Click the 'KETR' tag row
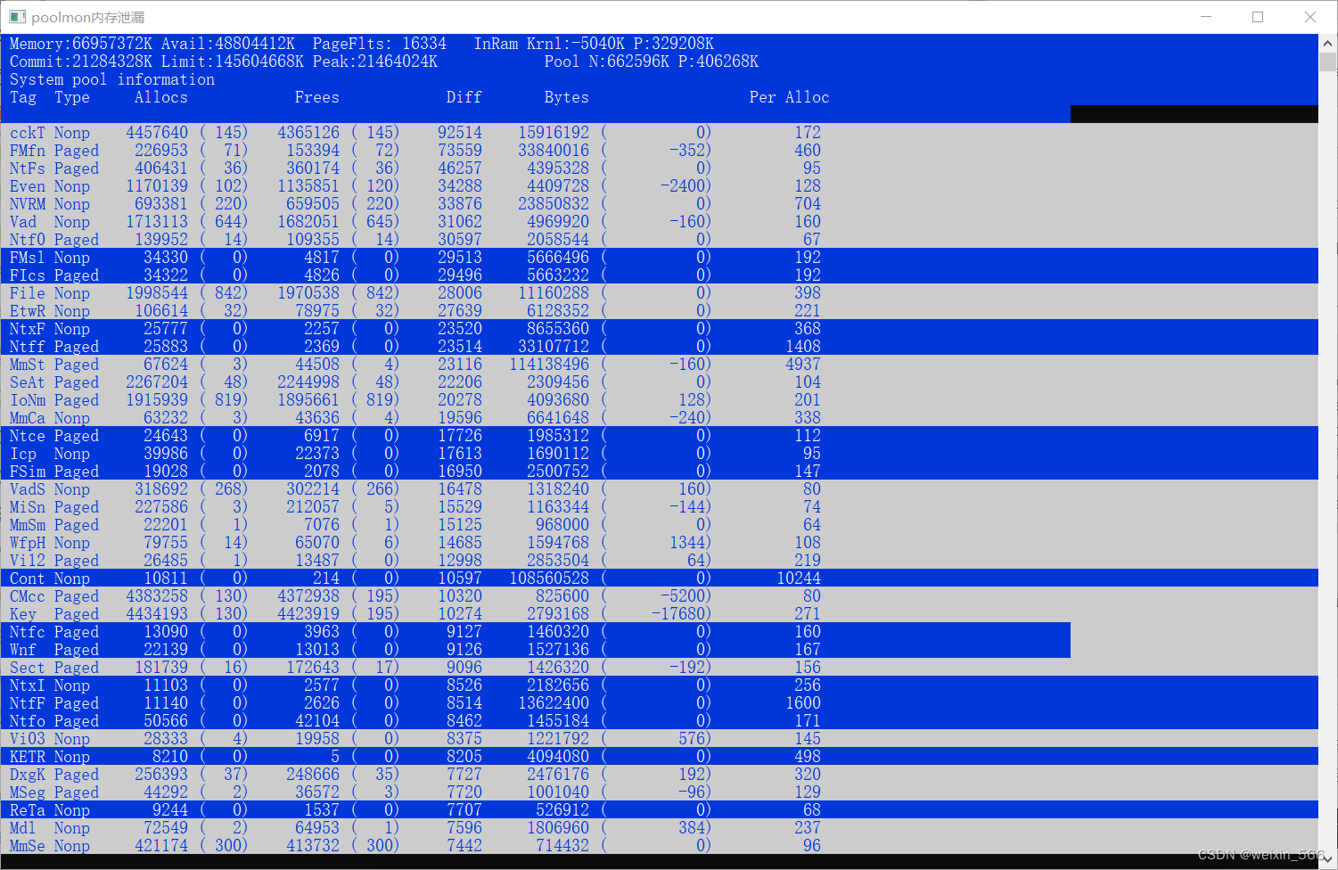1338x870 pixels. tap(660, 756)
